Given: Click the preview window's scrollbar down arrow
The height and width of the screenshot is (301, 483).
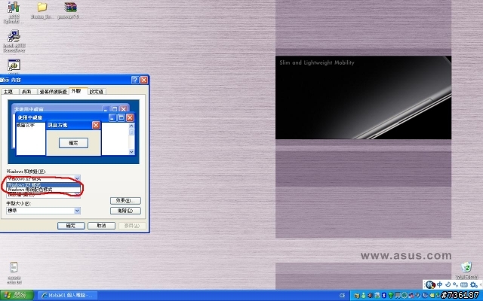Looking at the screenshot, I should 131,152.
